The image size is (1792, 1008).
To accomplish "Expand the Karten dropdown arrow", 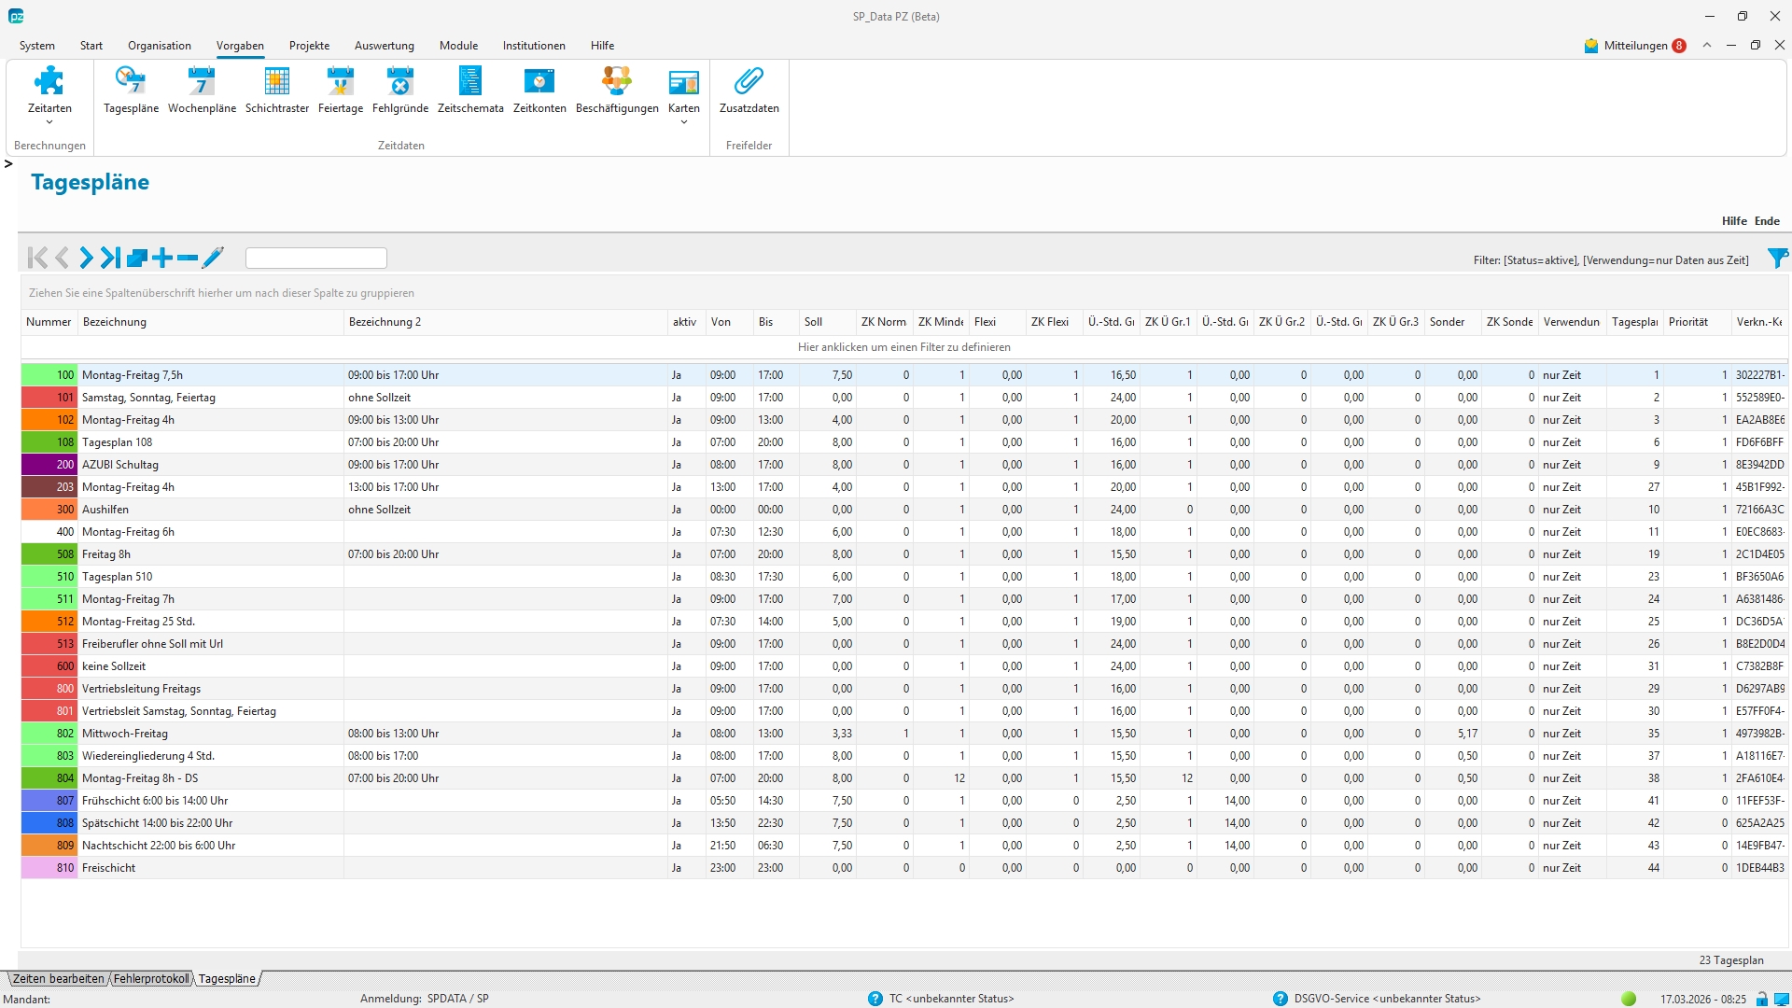I will click(683, 122).
